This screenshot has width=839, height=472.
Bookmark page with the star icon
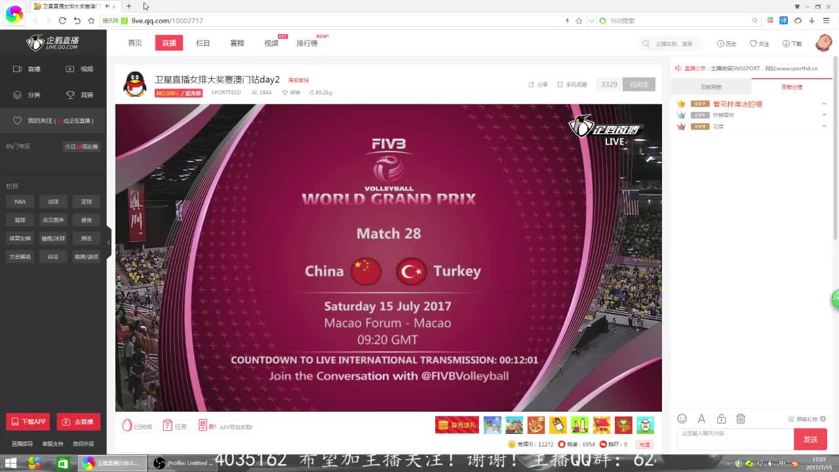[579, 21]
